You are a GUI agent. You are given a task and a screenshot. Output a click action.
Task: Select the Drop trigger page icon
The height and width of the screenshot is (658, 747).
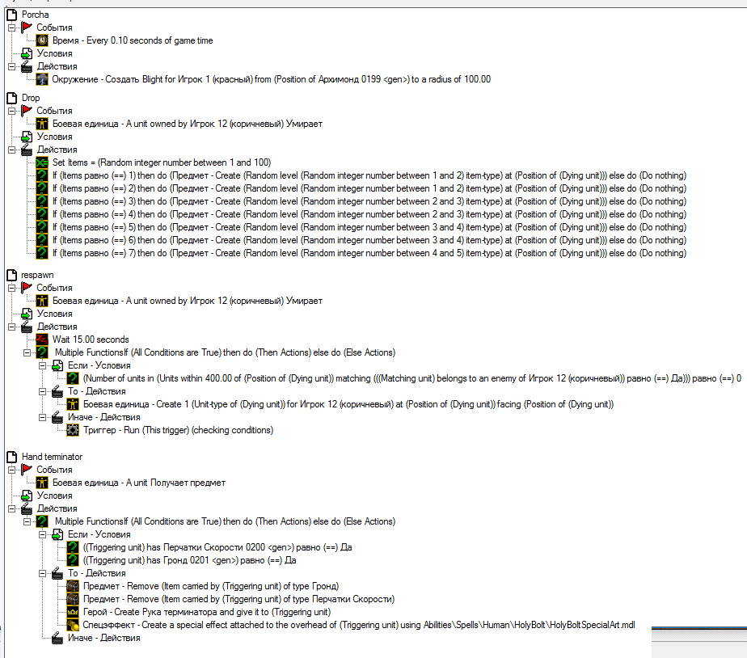12,98
